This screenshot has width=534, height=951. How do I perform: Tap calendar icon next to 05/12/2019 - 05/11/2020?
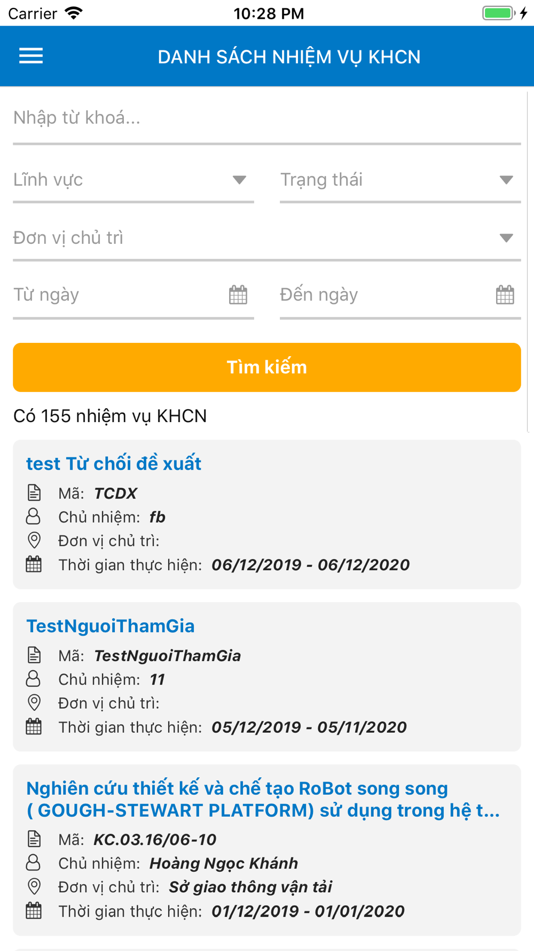pos(34,726)
